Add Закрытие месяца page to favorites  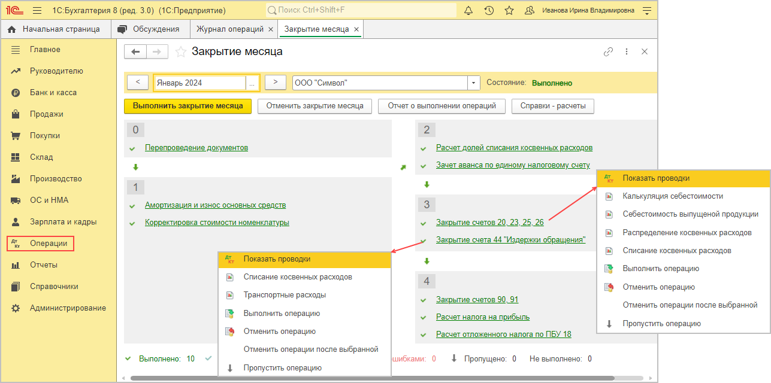pyautogui.click(x=181, y=52)
